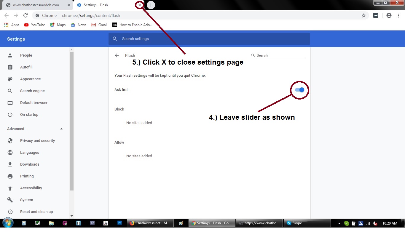The width and height of the screenshot is (405, 237).
Task: Open After Effects from the taskbar
Action: (x=92, y=223)
